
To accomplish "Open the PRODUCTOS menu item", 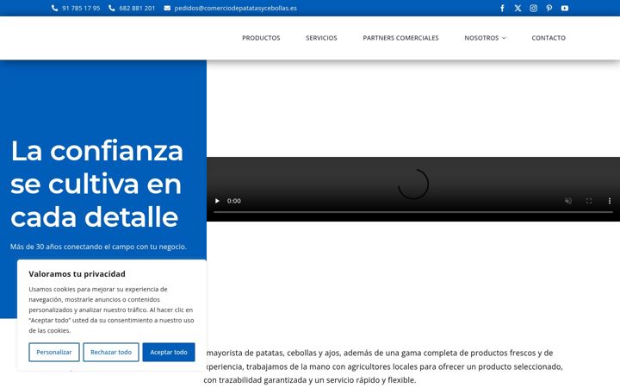I will point(261,38).
